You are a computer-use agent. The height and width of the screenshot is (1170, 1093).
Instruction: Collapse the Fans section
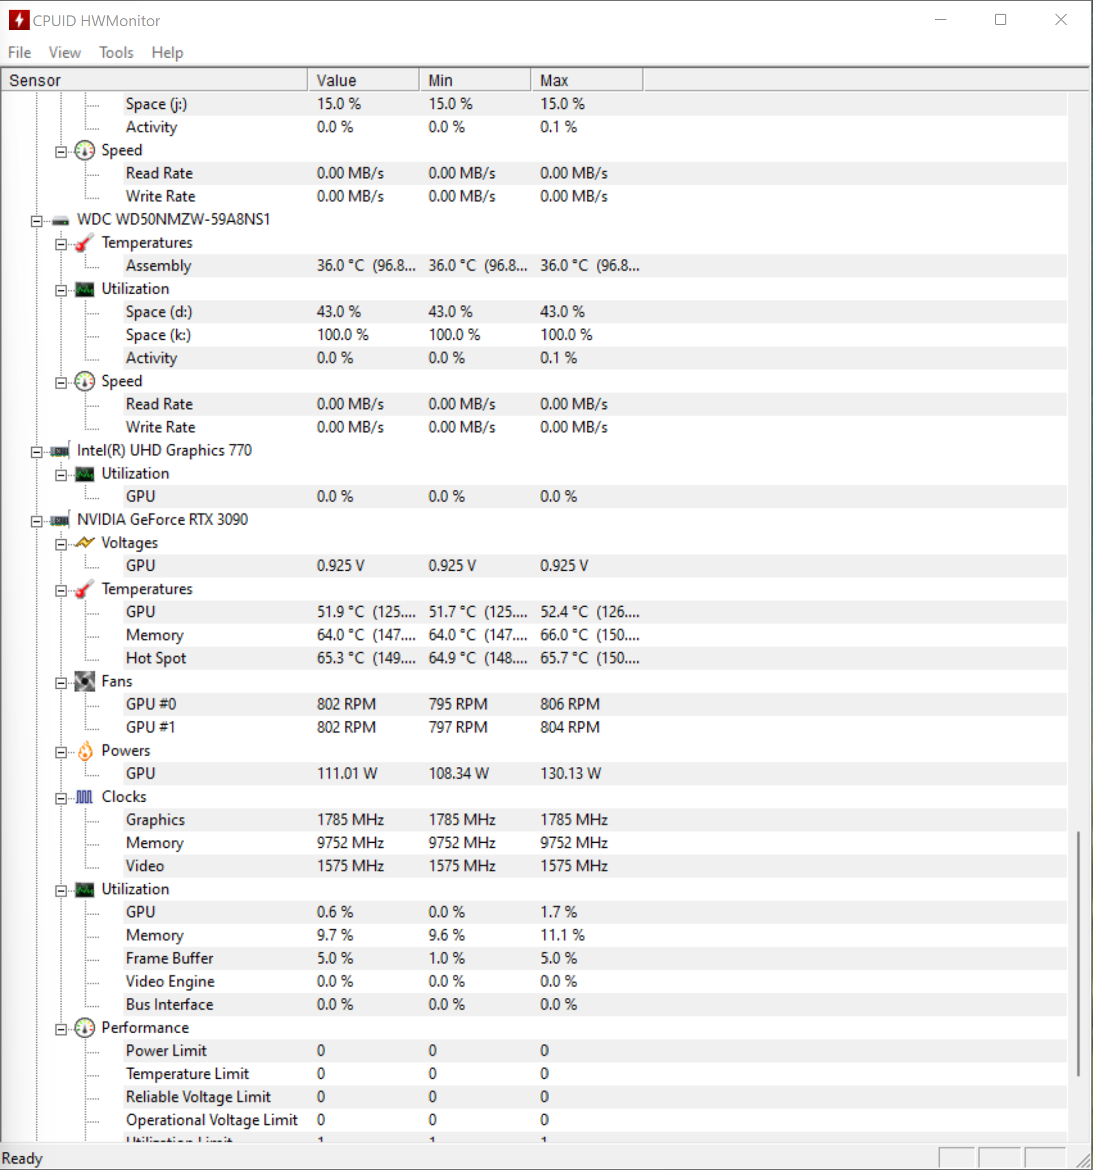(x=60, y=683)
